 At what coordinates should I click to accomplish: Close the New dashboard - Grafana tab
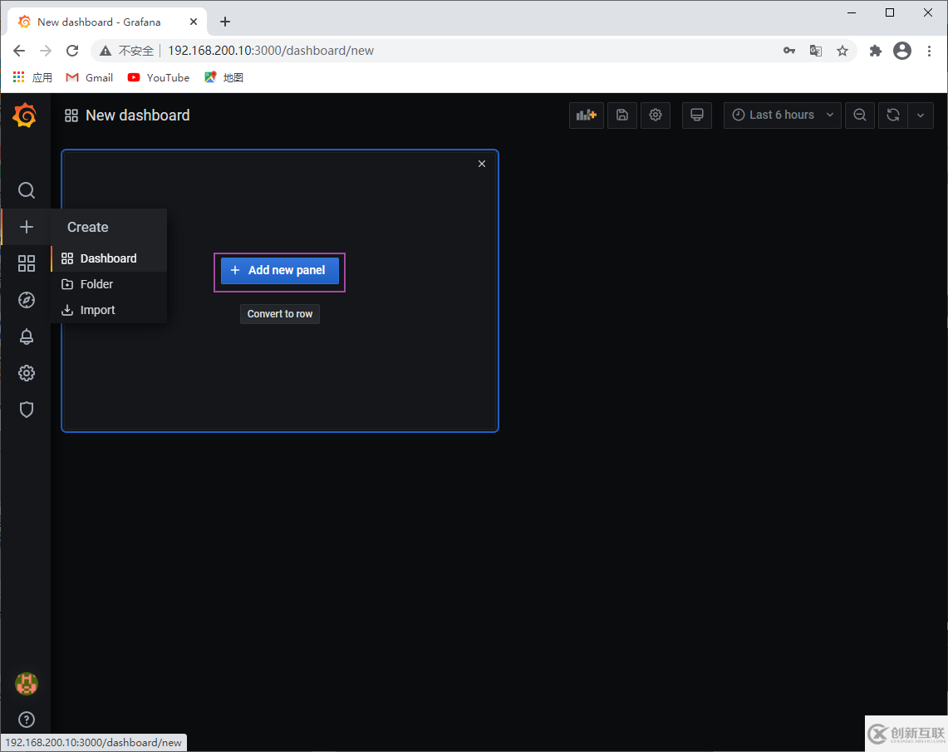point(194,22)
